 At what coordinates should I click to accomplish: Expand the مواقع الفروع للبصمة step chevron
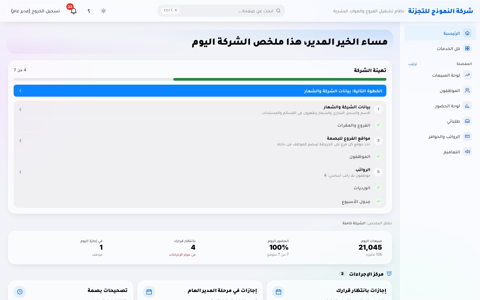[x=20, y=141]
